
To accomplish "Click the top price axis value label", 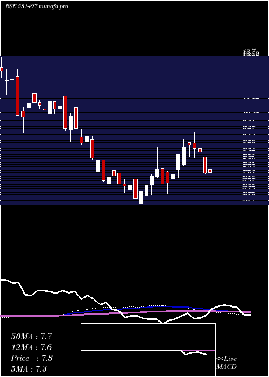I will (251, 52).
